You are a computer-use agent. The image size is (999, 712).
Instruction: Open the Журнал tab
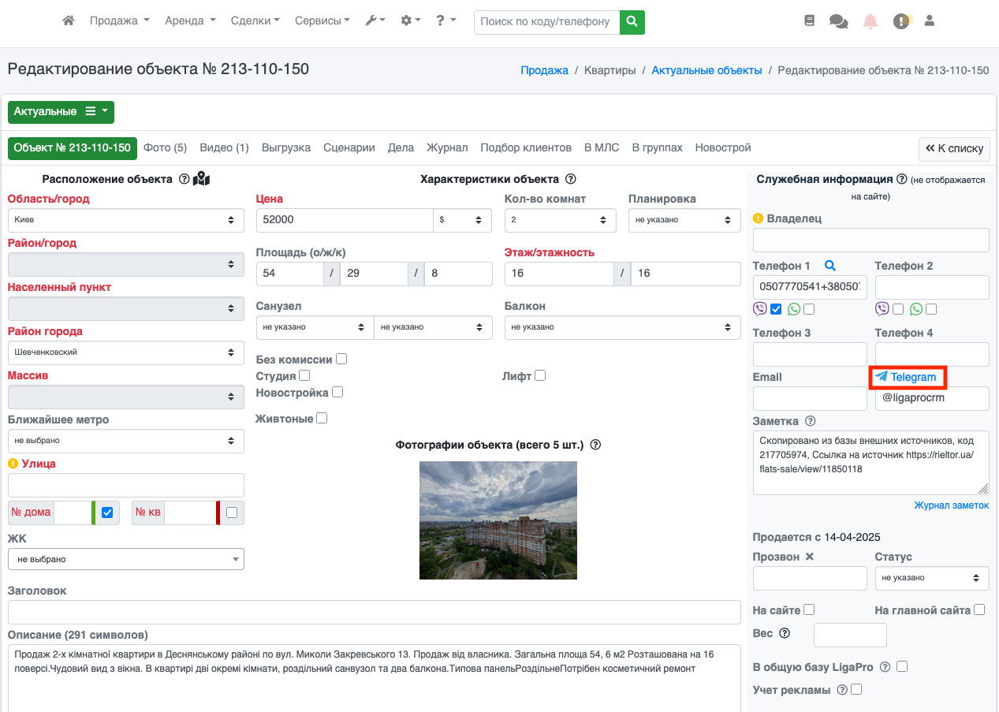coord(447,148)
